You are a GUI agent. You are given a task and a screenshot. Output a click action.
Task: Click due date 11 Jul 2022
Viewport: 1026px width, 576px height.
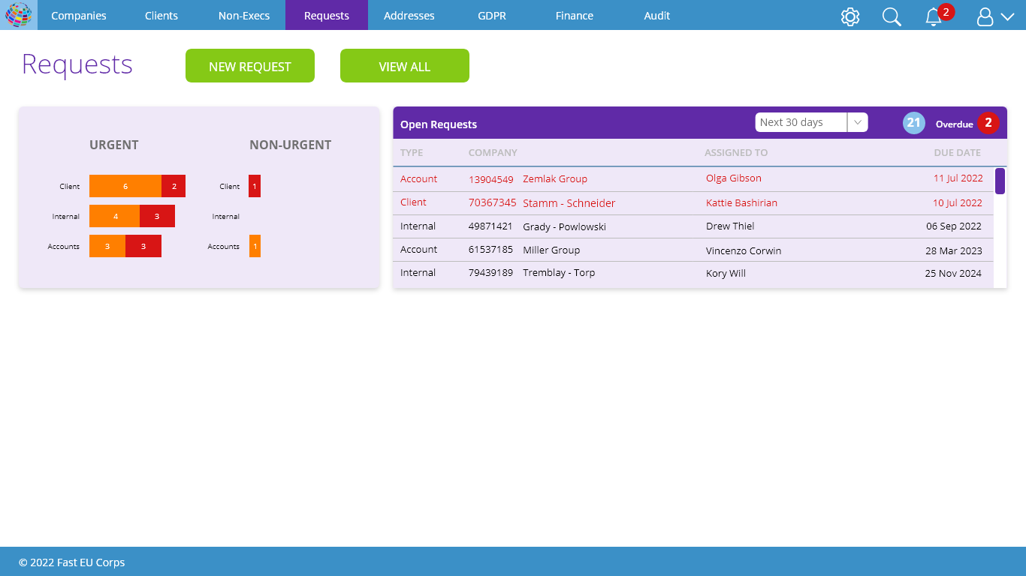pos(958,178)
